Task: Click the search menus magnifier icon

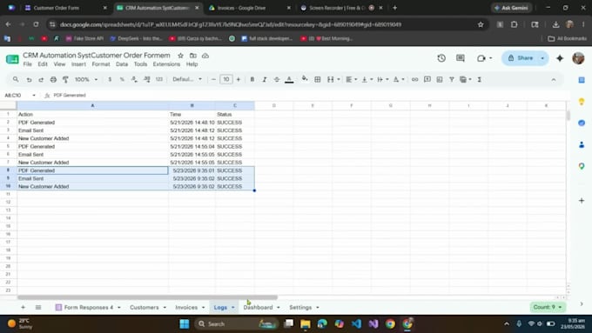Action: (x=16, y=79)
